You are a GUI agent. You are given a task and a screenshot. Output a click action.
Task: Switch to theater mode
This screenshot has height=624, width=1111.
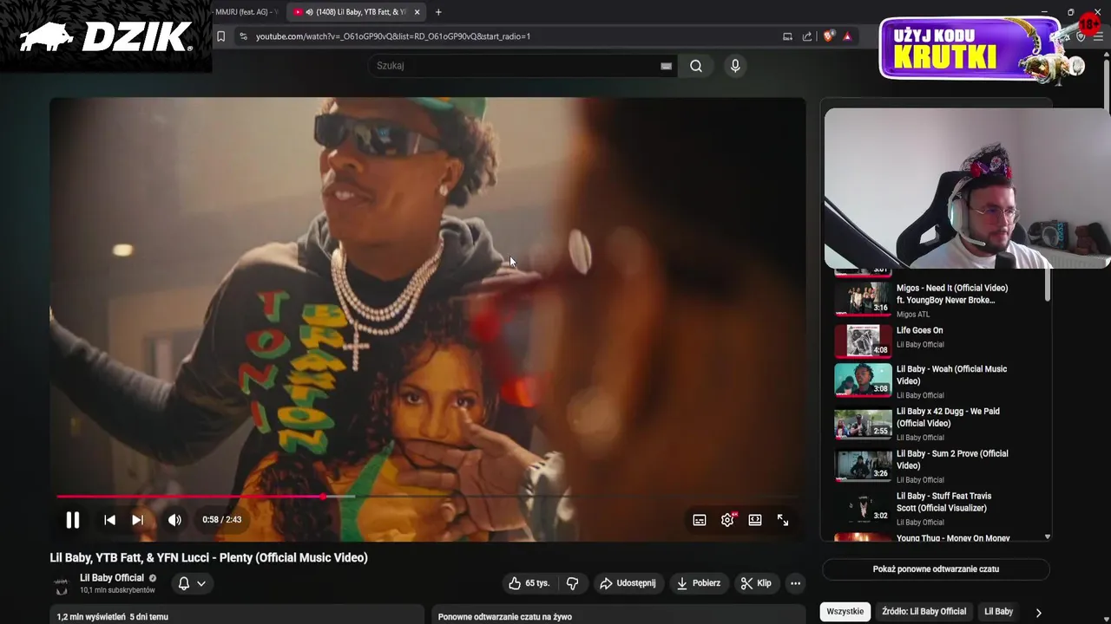tap(755, 520)
